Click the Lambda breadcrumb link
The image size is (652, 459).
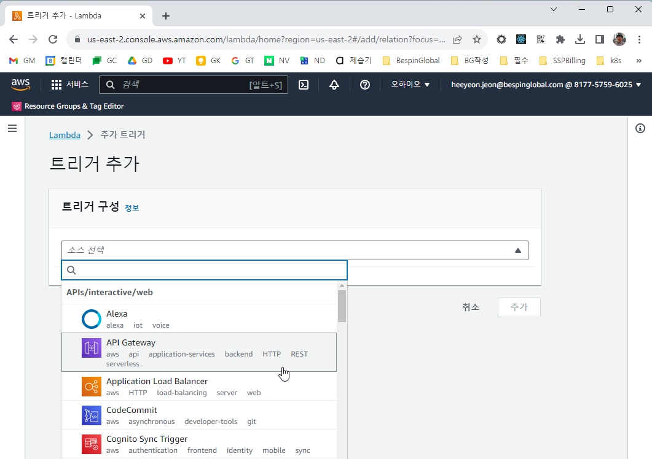[65, 135]
